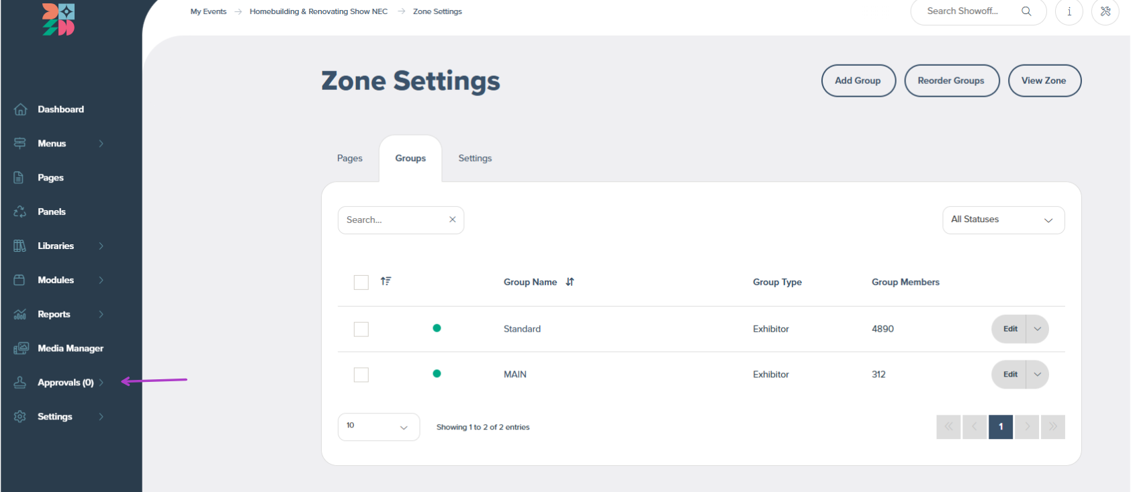Screen dimensions: 1131x492
Task: Open Homebuilding & Renovating Show NEC breadcrumb
Action: click(318, 11)
